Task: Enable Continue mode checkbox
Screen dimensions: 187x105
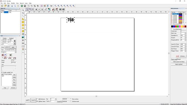Action: pos(71,101)
